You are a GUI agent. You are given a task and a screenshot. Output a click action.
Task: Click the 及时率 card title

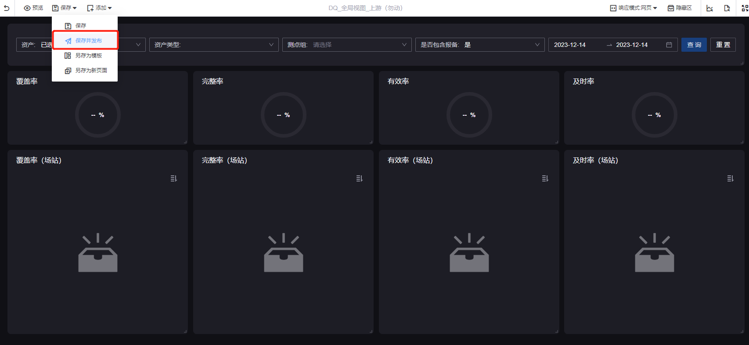pos(583,81)
